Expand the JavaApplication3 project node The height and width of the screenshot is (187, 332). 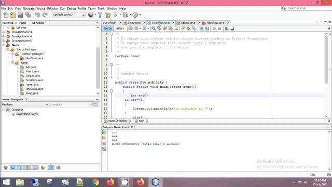point(4,32)
